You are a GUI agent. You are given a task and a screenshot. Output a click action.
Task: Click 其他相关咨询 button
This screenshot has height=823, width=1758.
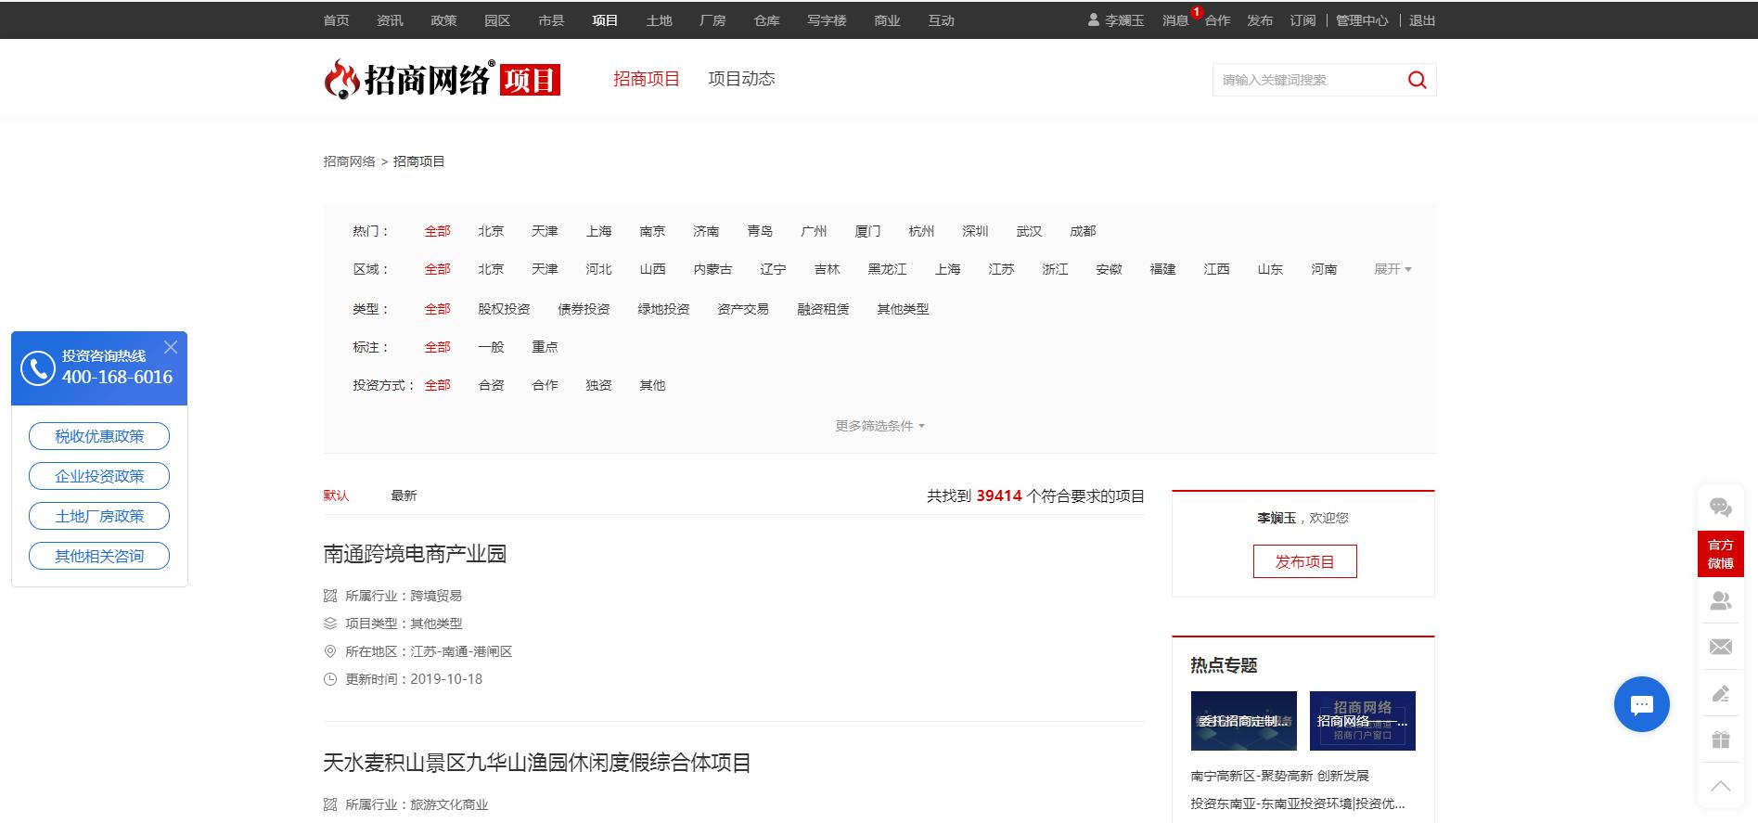coord(99,556)
